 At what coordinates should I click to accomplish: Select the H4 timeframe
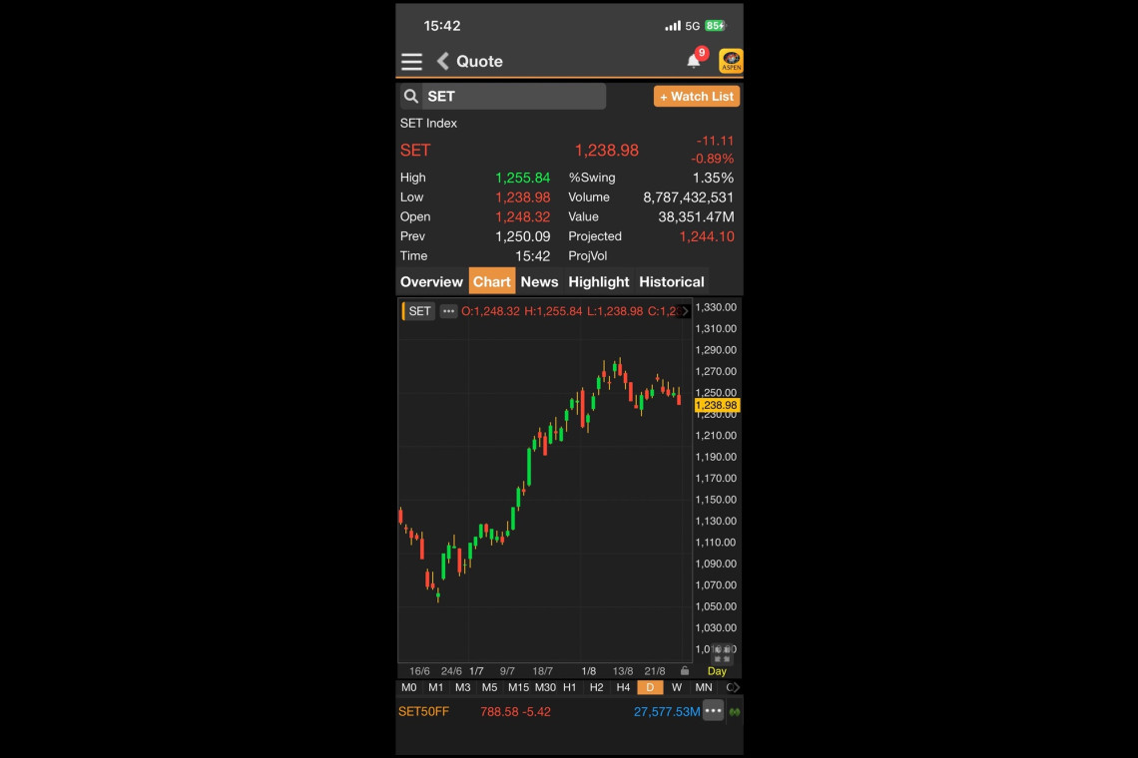click(624, 687)
